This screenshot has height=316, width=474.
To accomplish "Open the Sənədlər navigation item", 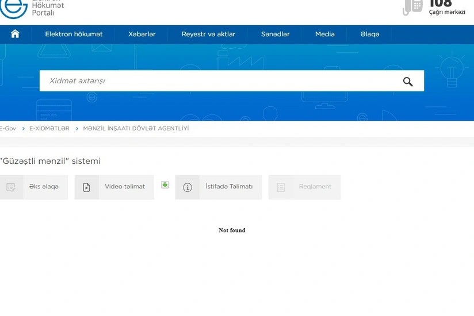I will 275,34.
